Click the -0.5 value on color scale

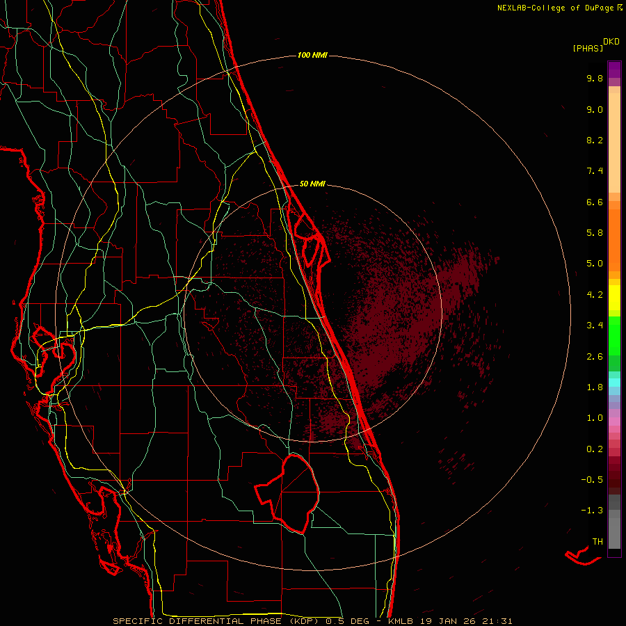(592, 480)
